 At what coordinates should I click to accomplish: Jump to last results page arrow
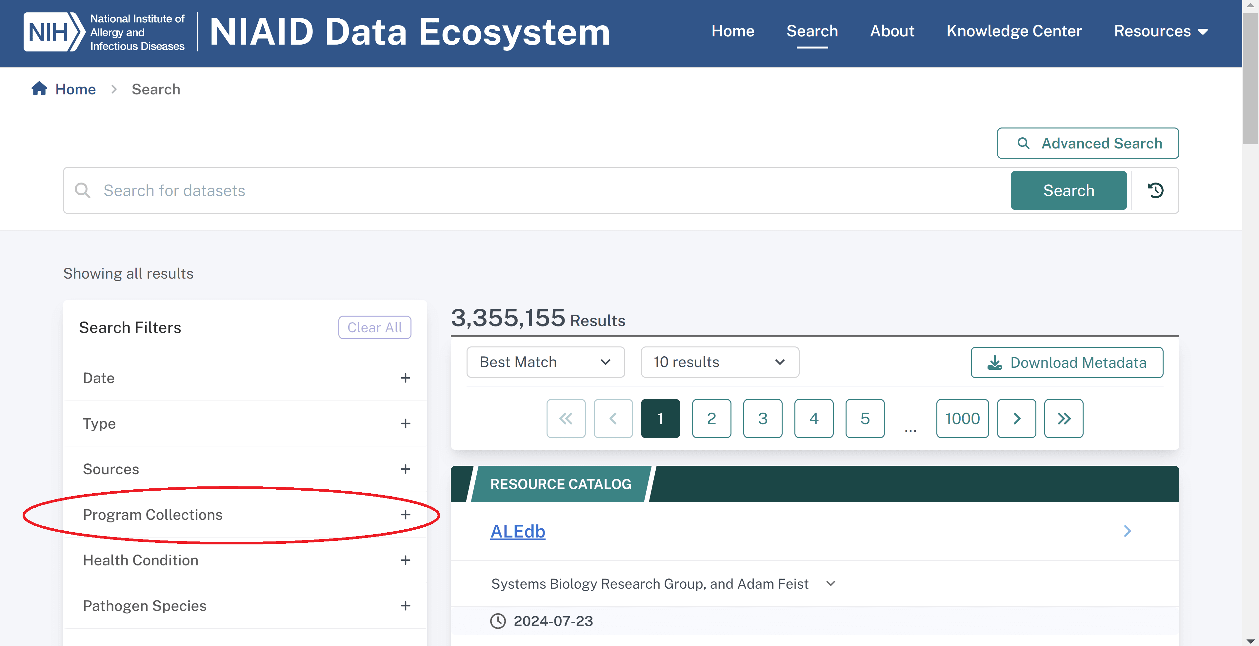point(1064,418)
